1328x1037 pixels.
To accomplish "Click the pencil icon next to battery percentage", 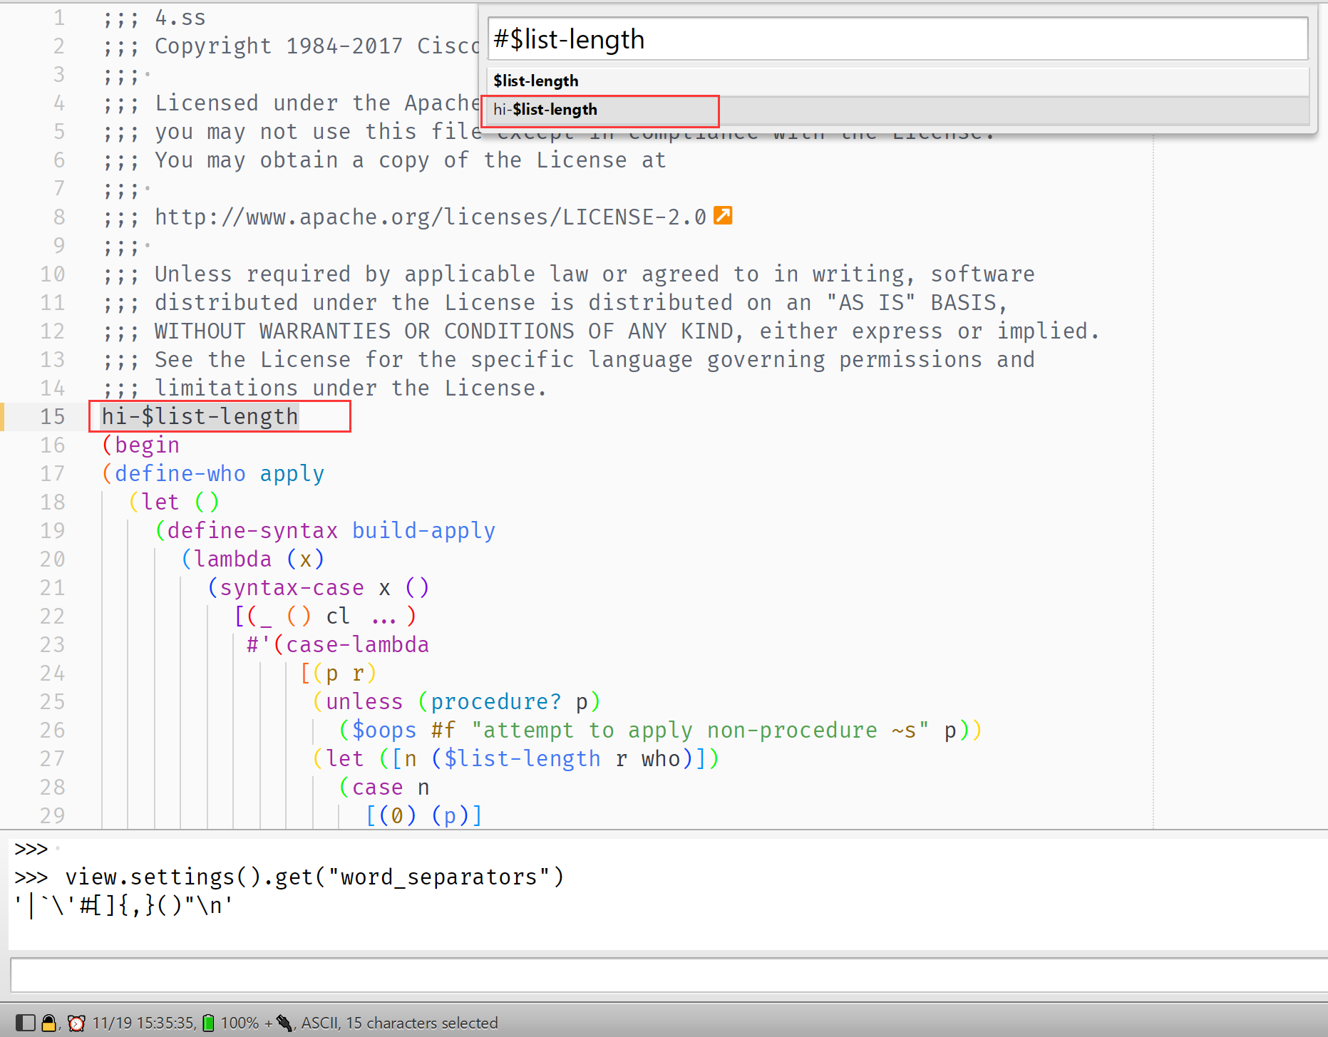I will [284, 1025].
